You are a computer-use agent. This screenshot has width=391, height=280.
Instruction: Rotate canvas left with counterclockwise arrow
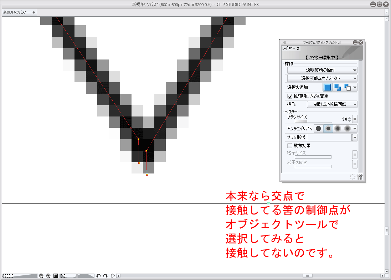pyautogui.click(x=98, y=276)
